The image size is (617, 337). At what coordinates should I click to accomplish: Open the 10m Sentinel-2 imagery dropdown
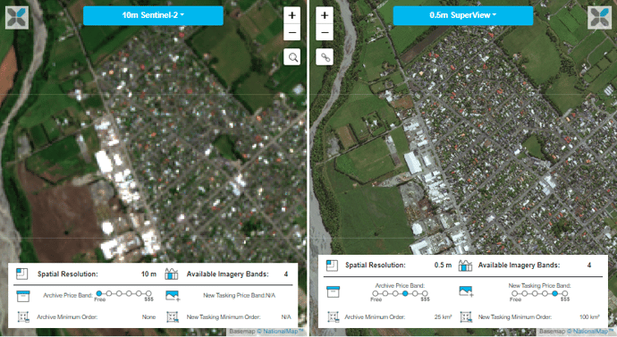coord(153,15)
